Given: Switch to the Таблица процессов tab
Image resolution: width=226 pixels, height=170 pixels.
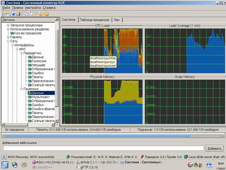Looking at the screenshot, I should pos(94,20).
